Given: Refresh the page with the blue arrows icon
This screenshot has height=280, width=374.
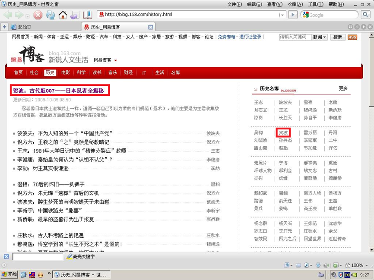Looking at the screenshot, I should point(51,15).
